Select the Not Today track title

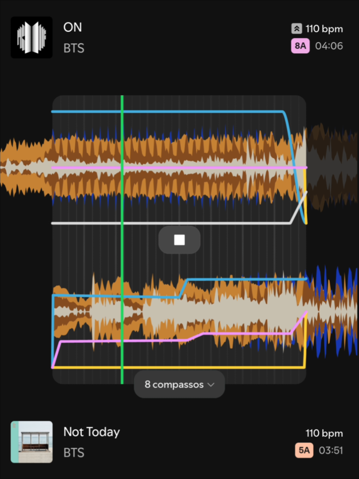click(x=92, y=432)
